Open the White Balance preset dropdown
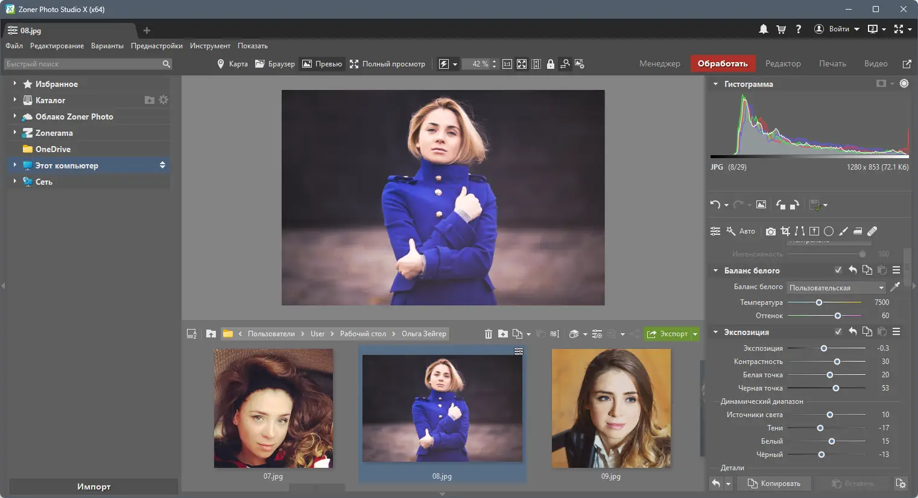Viewport: 918px width, 498px height. coord(836,288)
